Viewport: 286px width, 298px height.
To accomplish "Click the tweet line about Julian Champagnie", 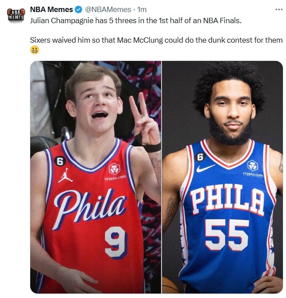I will tap(136, 20).
